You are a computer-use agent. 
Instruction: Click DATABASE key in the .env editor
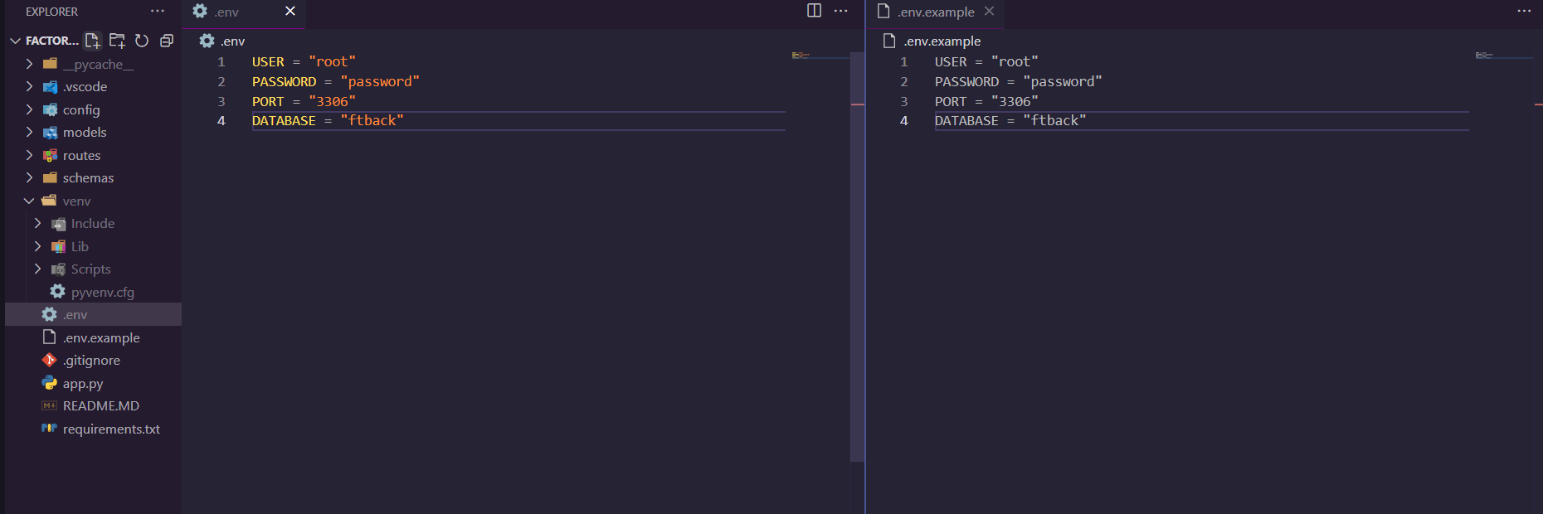284,120
